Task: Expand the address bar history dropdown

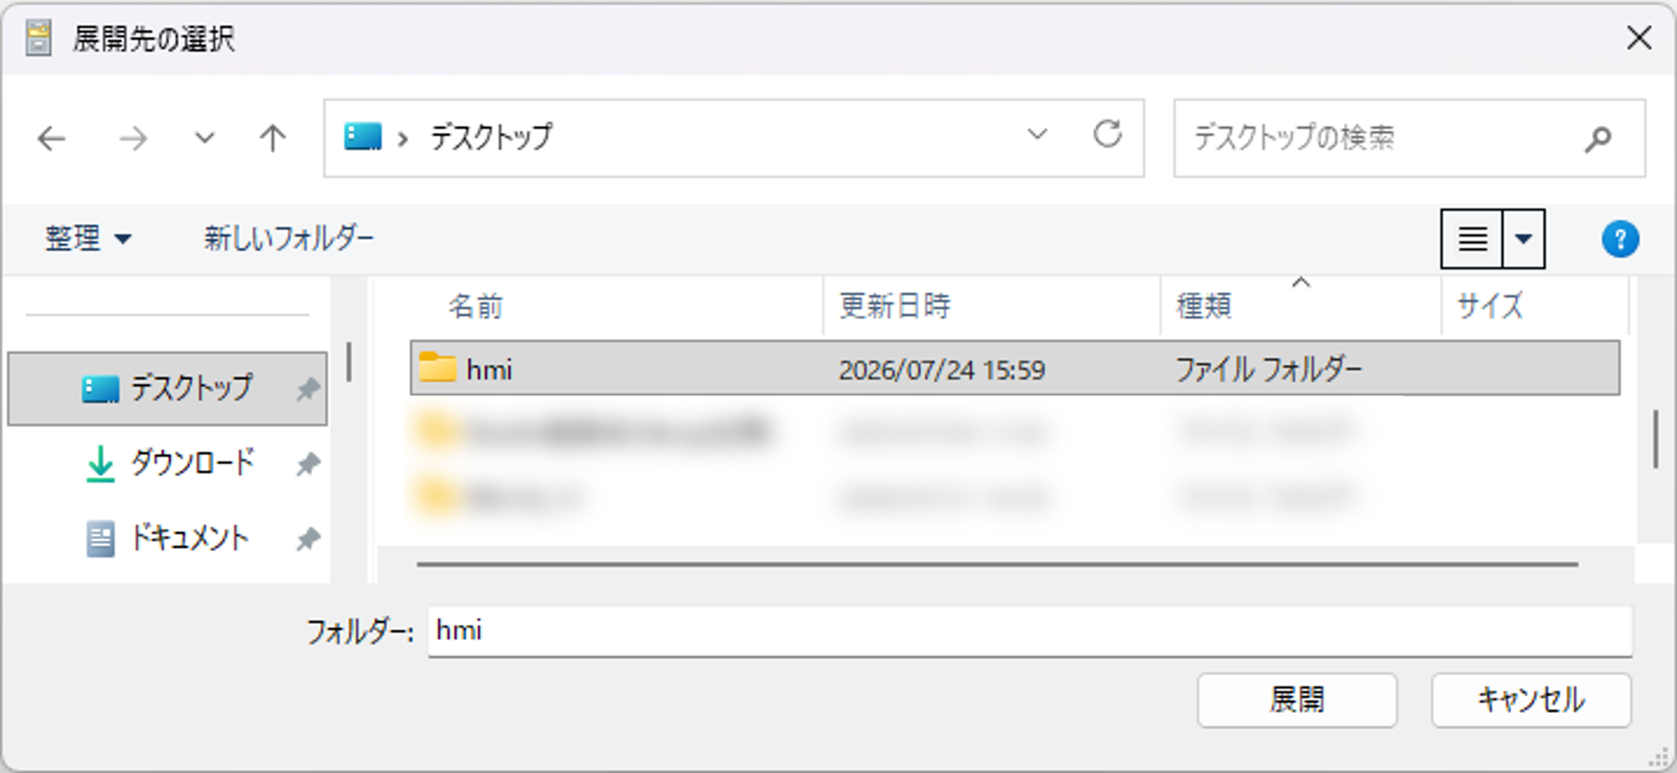Action: tap(1037, 134)
